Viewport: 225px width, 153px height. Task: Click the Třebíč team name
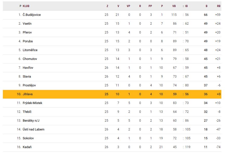(27, 112)
